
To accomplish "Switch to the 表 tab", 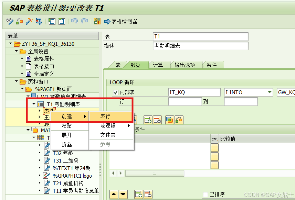I will click(118, 65).
